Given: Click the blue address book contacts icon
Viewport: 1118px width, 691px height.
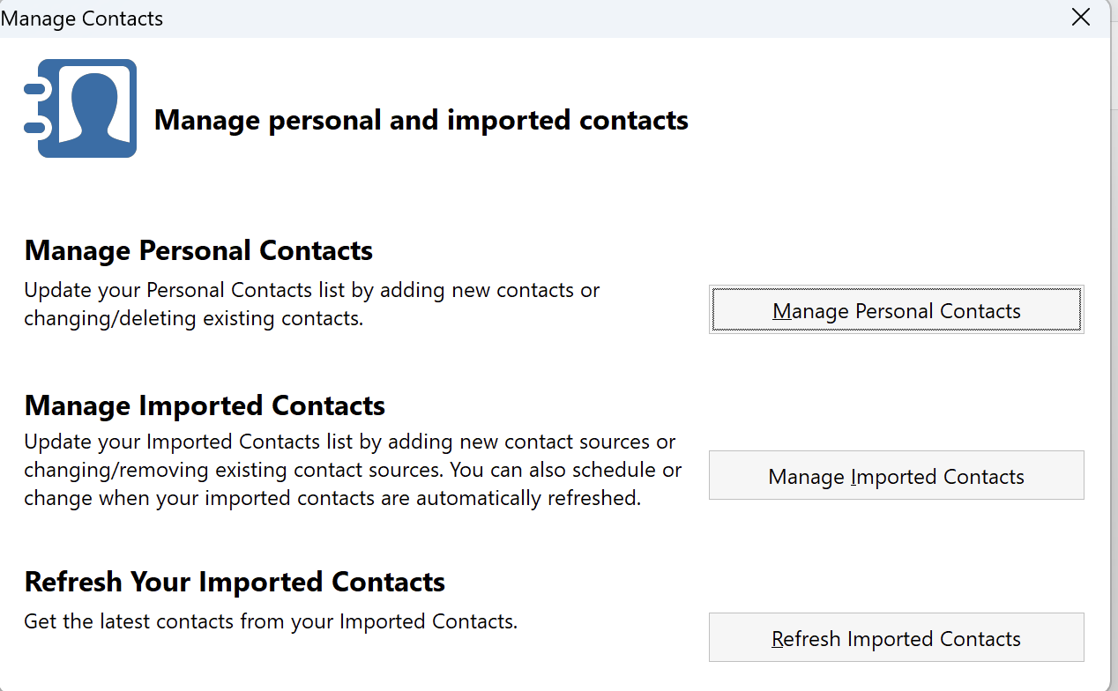Looking at the screenshot, I should click(x=80, y=108).
